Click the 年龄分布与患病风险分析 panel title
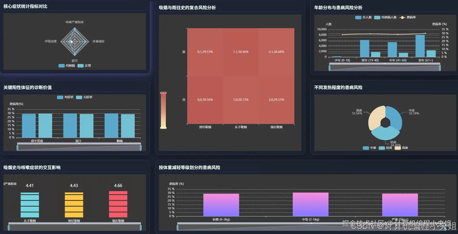458x234 pixels. tap(338, 8)
